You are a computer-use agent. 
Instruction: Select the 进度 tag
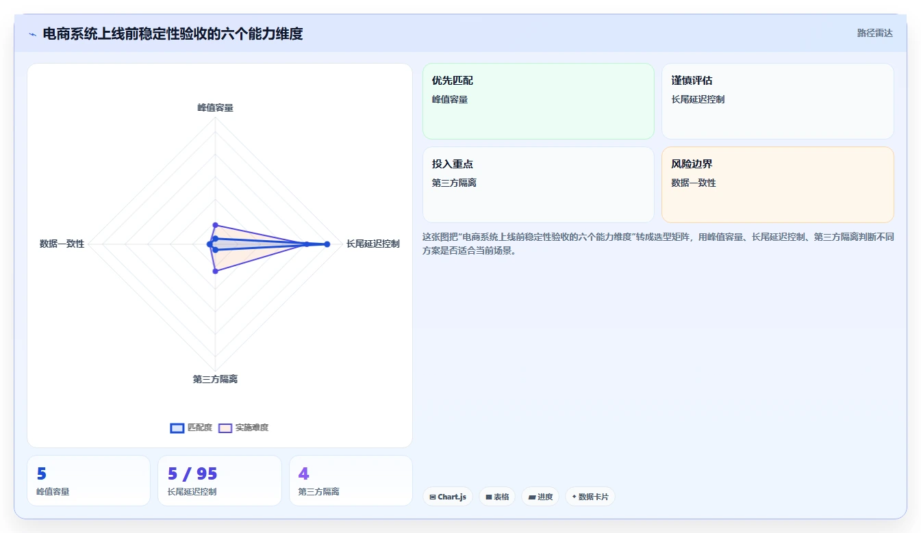540,497
